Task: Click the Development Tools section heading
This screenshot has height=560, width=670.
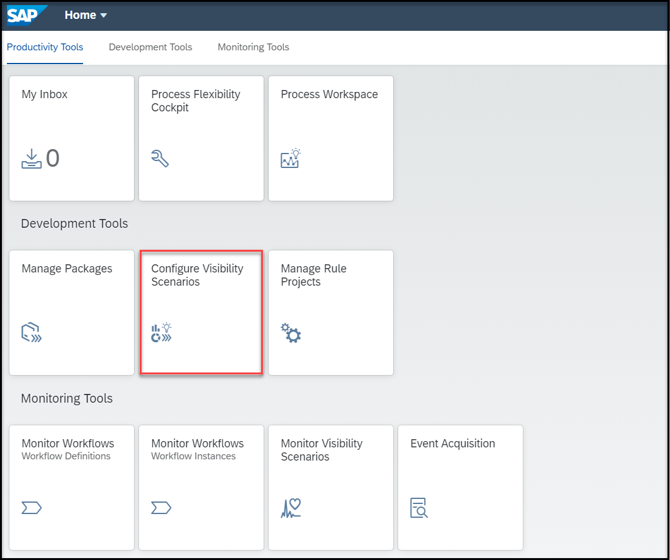Action: 74,223
